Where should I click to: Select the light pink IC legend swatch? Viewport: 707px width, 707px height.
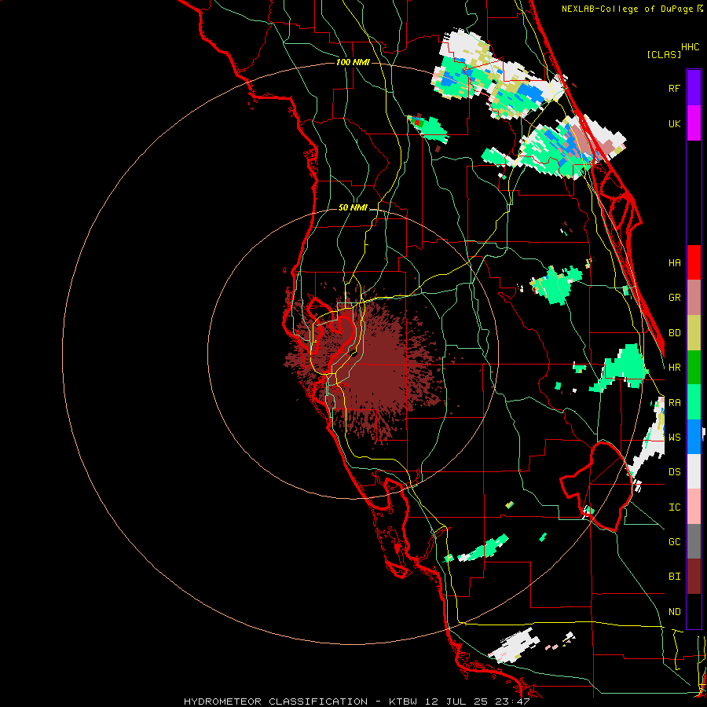point(694,507)
